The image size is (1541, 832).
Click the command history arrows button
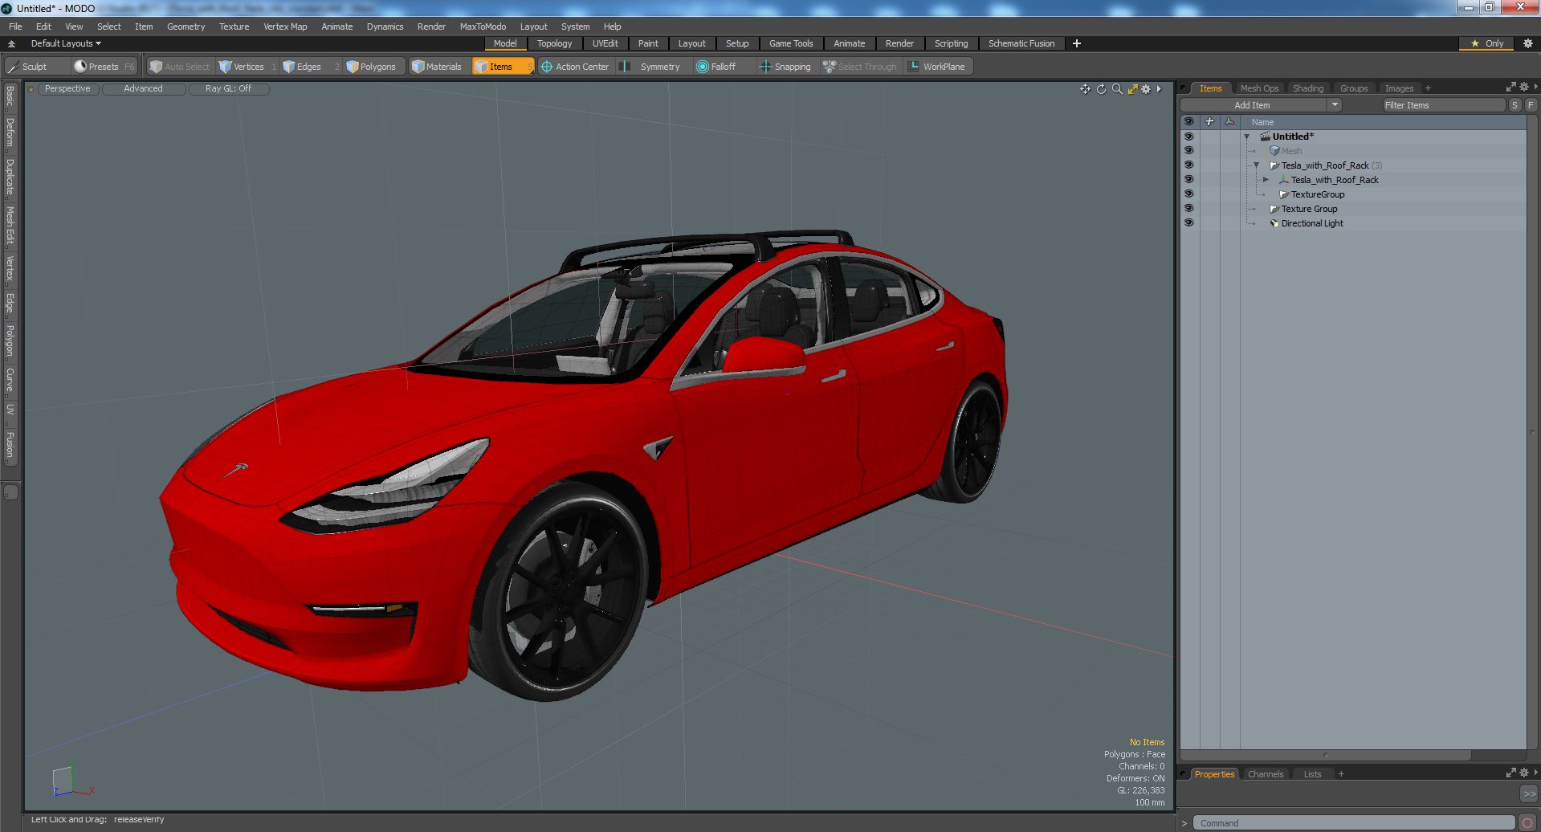click(1529, 793)
